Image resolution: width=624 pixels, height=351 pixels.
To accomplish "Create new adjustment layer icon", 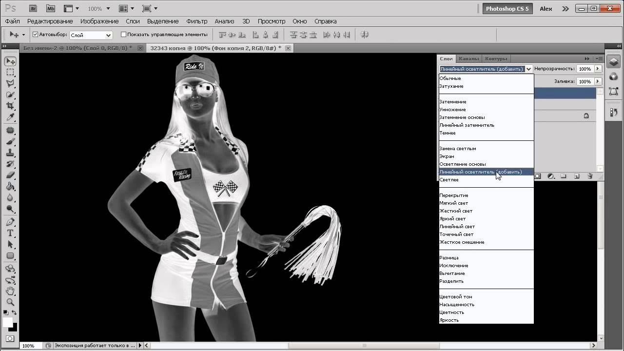I will [x=550, y=176].
